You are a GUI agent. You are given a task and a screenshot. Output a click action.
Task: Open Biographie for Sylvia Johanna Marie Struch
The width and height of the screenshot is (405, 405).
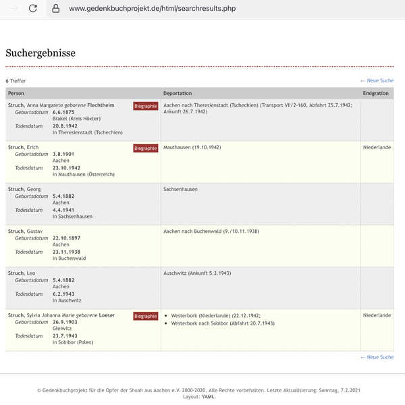tap(145, 316)
